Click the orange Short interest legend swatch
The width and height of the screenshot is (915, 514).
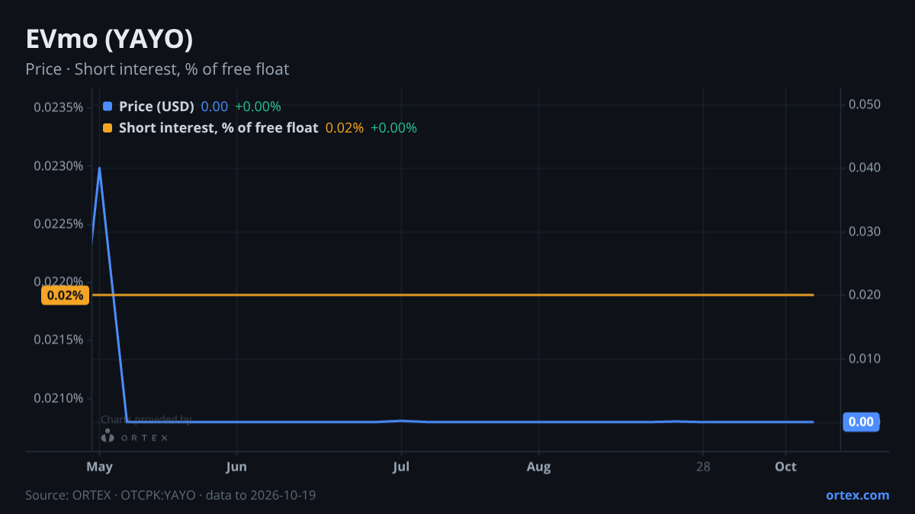[x=108, y=128]
